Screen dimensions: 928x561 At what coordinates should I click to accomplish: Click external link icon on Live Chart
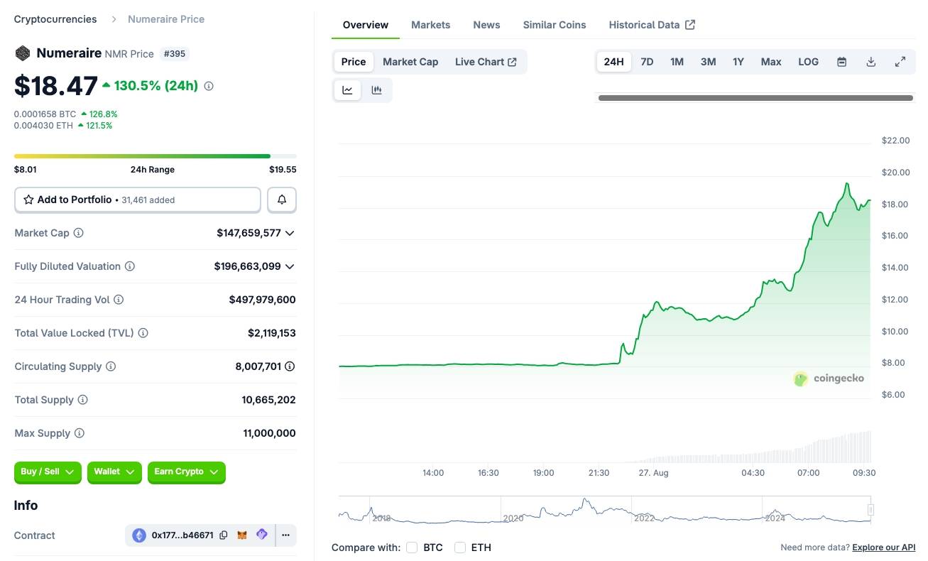[512, 62]
